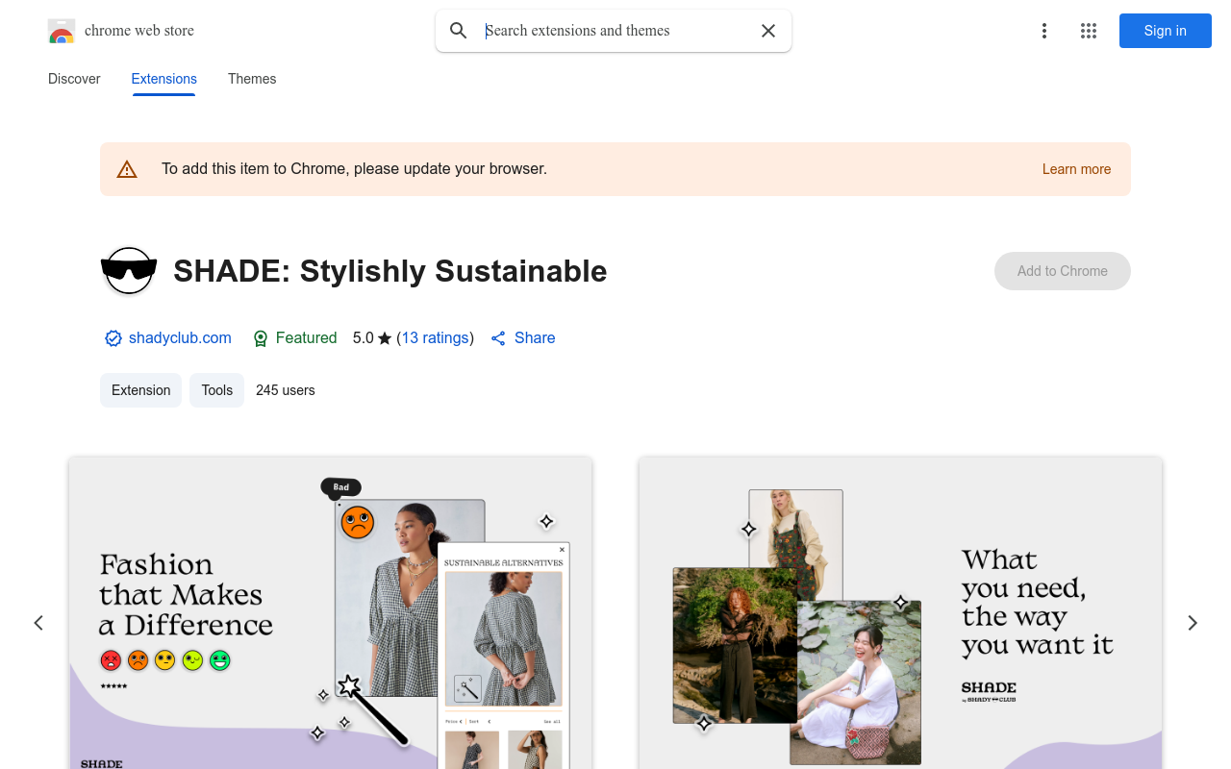Click the search magnifier icon

(x=458, y=30)
